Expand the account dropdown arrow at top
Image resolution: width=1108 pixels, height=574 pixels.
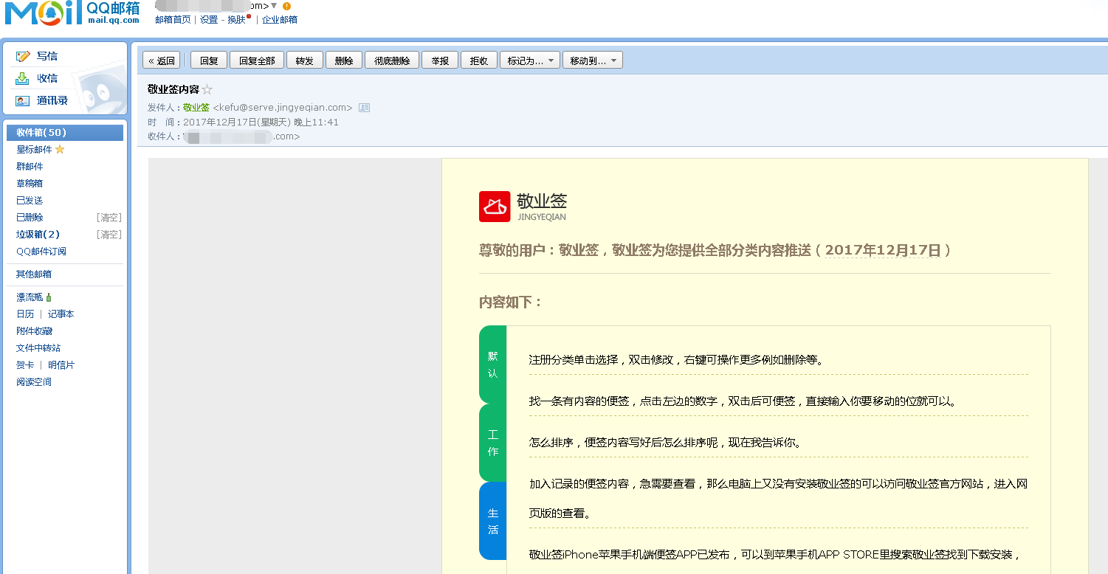[x=274, y=6]
